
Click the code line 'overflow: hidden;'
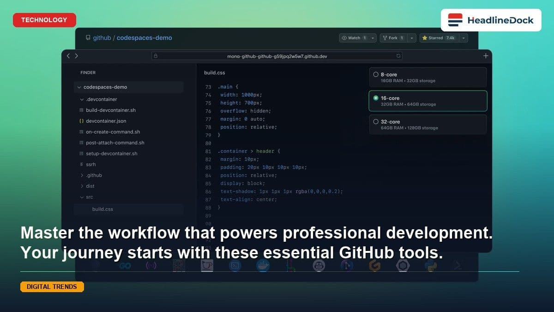coord(246,111)
